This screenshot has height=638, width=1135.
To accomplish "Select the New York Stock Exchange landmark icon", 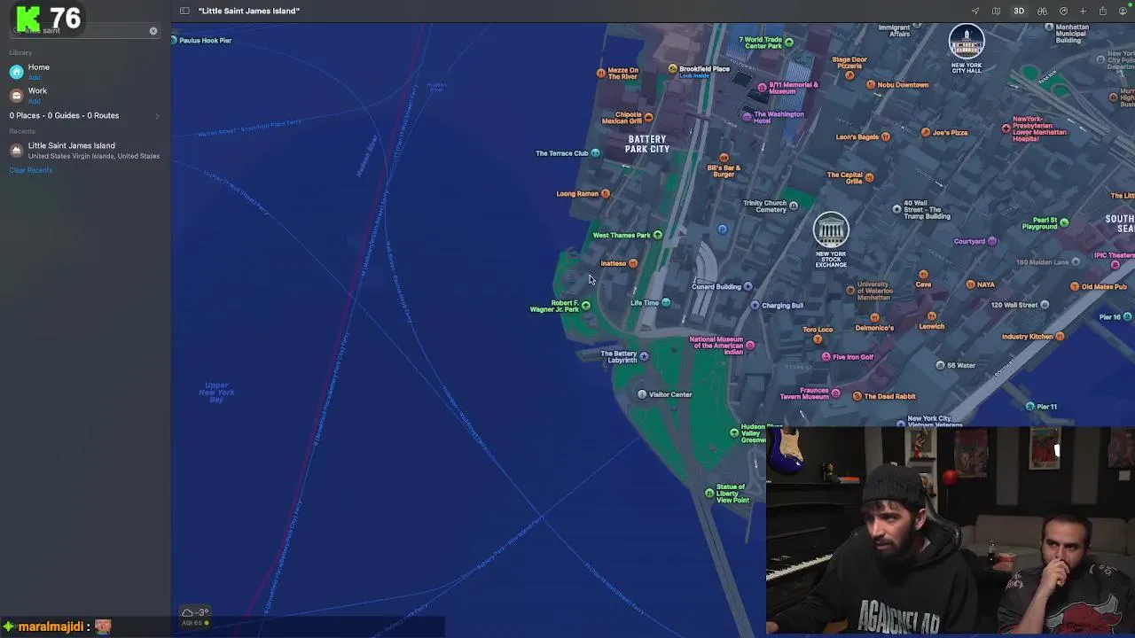I will (831, 230).
